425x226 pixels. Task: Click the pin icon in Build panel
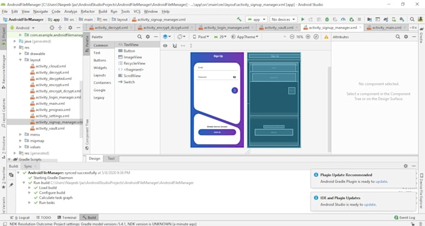(x=11, y=185)
